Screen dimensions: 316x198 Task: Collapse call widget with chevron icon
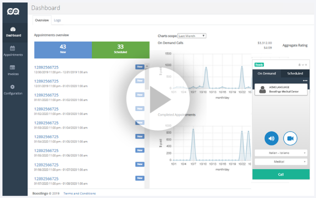click(302, 64)
